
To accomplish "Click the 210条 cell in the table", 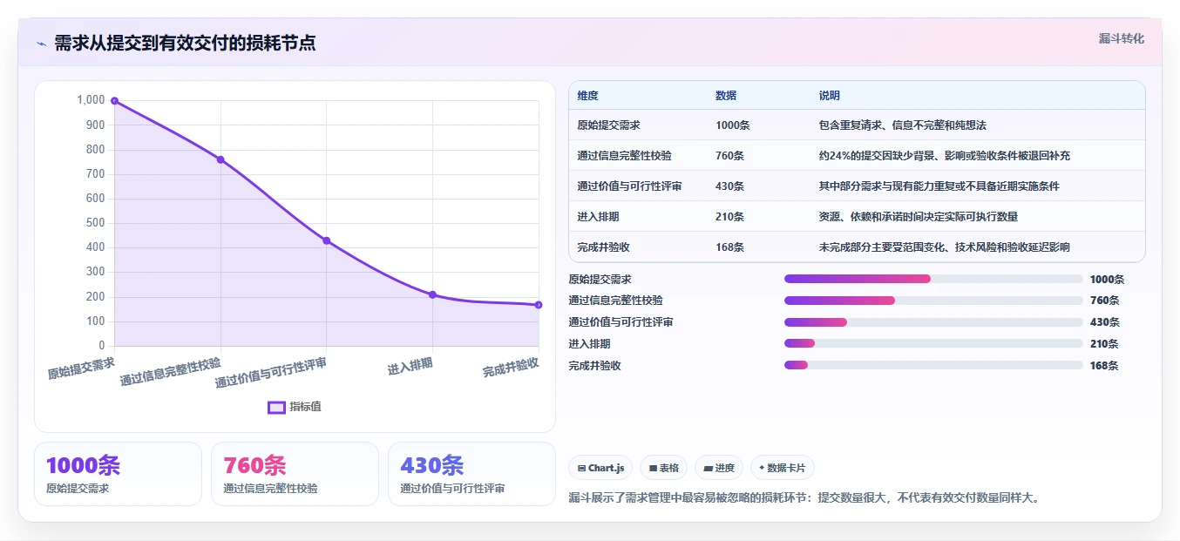I will click(729, 217).
